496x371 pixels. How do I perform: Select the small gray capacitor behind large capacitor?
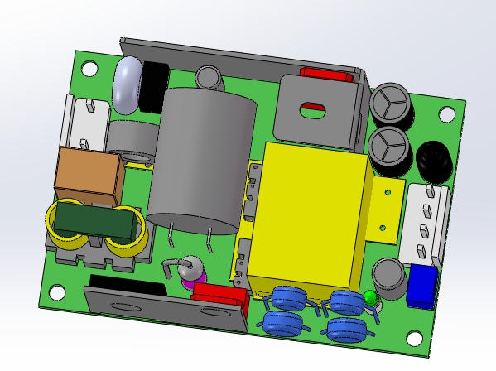coord(209,78)
